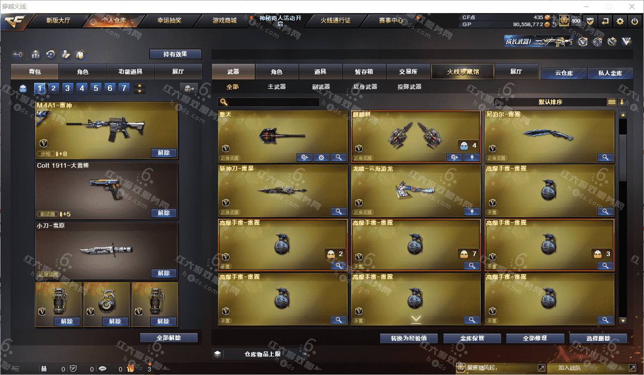This screenshot has height=375, width=644.
Task: Click the weapon search input field
Action: (269, 102)
